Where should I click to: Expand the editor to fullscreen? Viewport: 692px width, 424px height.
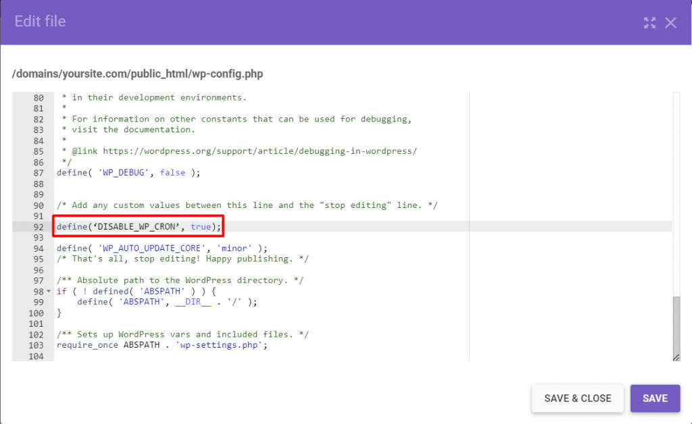coord(649,22)
